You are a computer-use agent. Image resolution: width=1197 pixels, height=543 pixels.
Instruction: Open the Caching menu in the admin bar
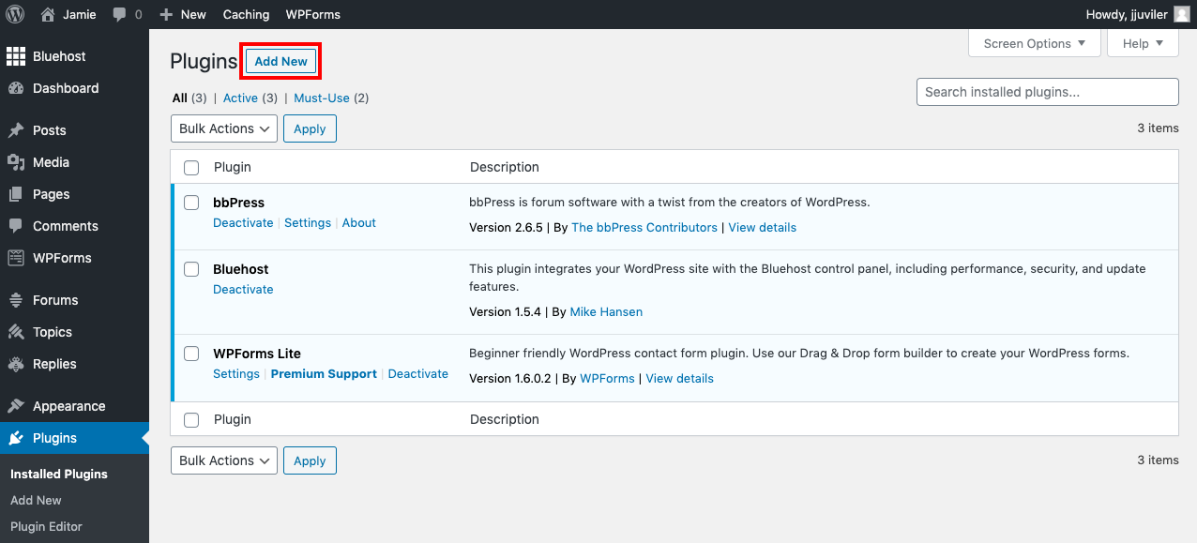245,14
